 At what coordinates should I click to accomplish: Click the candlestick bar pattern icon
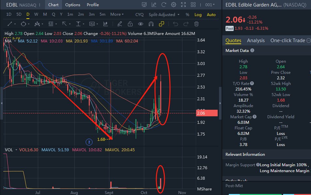tap(105, 24)
